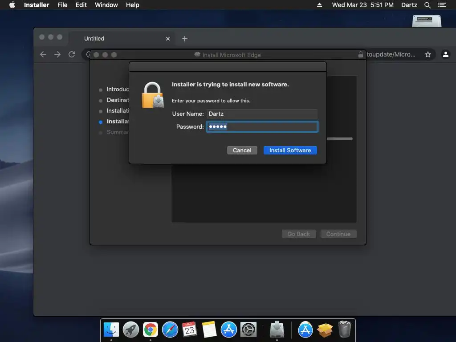Click the mounted disk icon on desktop
456x342 pixels.
(x=427, y=21)
